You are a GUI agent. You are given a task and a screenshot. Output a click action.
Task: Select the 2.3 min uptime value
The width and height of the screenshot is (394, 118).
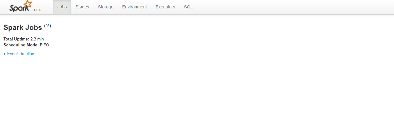(x=37, y=39)
